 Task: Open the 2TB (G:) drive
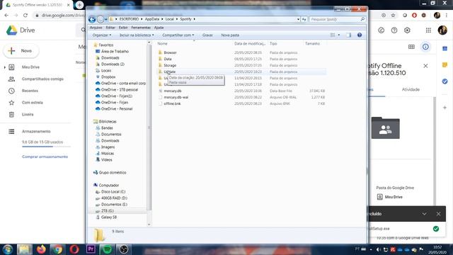point(107,211)
